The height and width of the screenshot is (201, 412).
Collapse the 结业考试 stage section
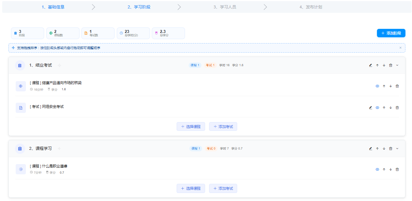tap(397, 65)
